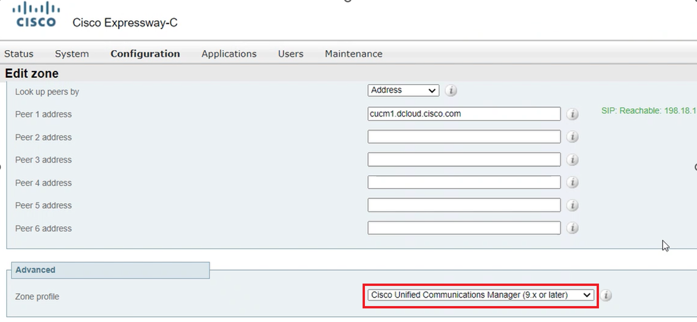Click info icon beside Peer 6 address
The image size is (697, 322).
(572, 228)
